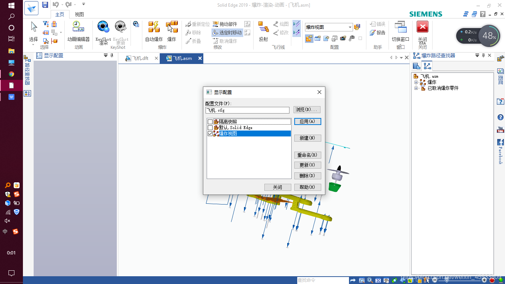
Task: Open Chrome from the taskbar
Action: [11, 74]
